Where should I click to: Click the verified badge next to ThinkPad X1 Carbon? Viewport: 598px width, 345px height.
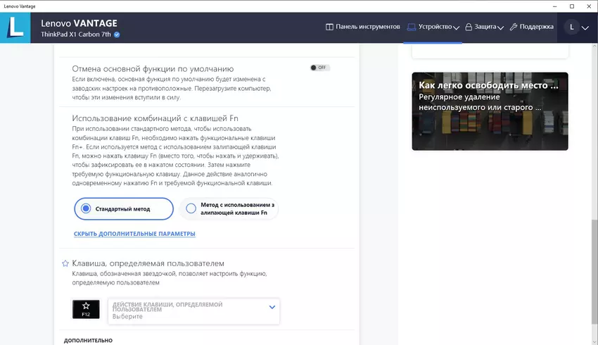[117, 34]
